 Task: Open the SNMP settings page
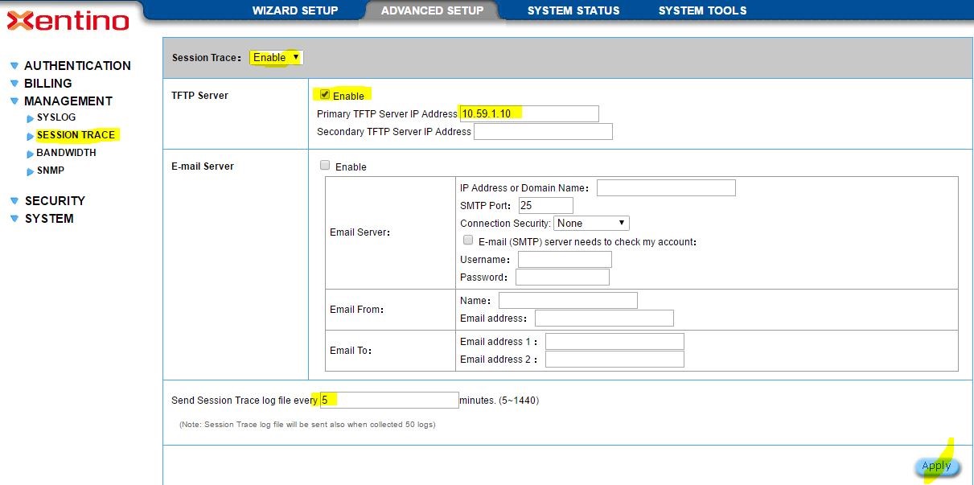pyautogui.click(x=51, y=171)
